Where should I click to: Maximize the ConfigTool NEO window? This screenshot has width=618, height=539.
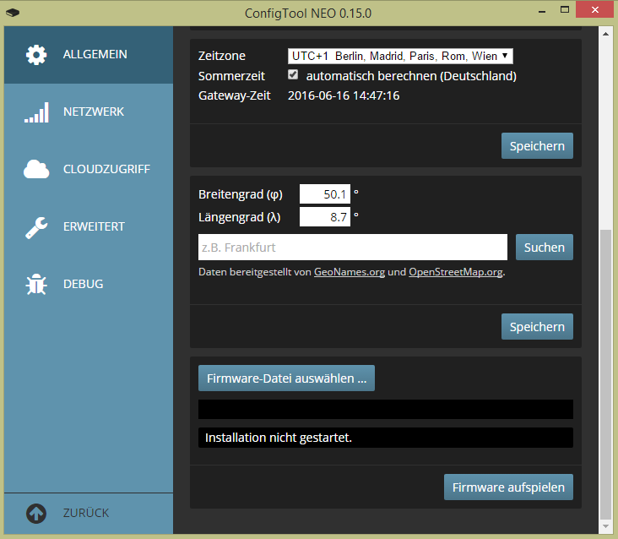565,10
